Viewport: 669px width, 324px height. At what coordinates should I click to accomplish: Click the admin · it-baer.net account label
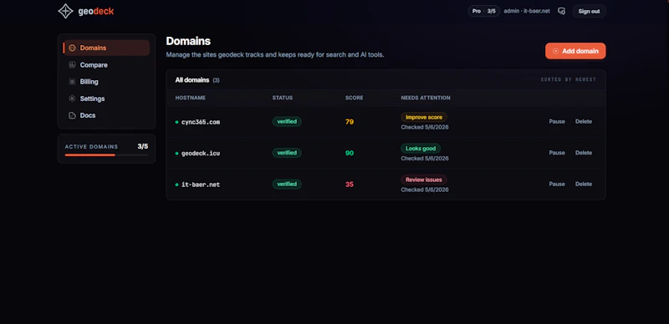click(x=528, y=11)
